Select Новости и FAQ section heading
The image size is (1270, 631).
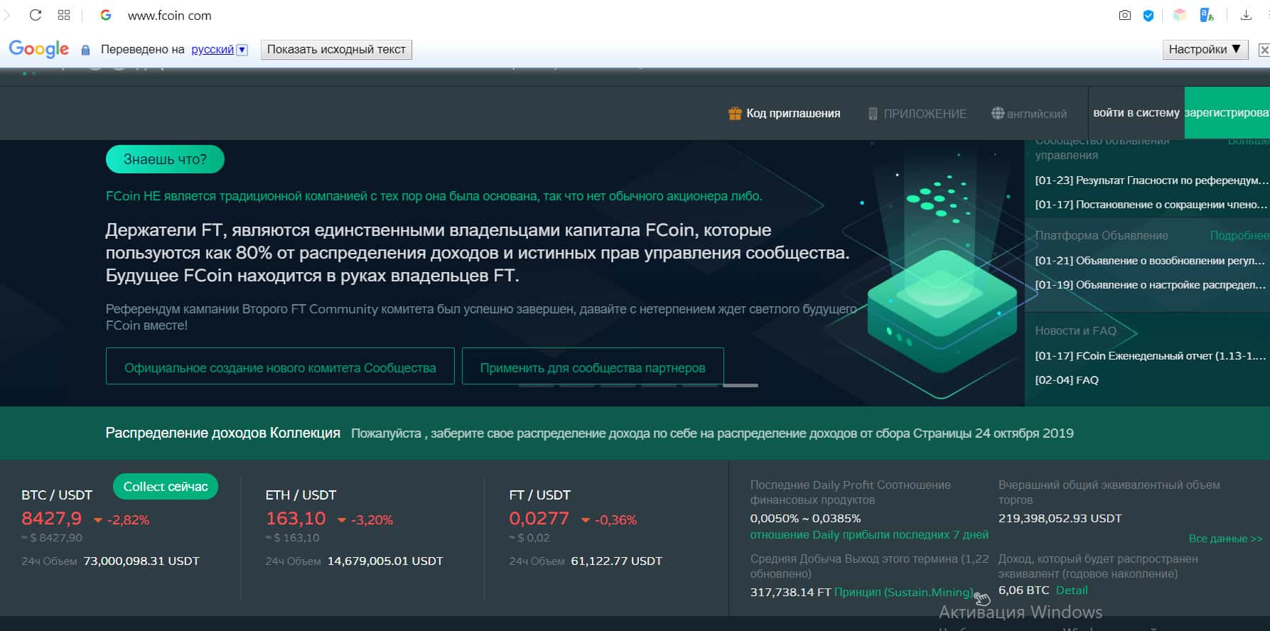coord(1075,330)
